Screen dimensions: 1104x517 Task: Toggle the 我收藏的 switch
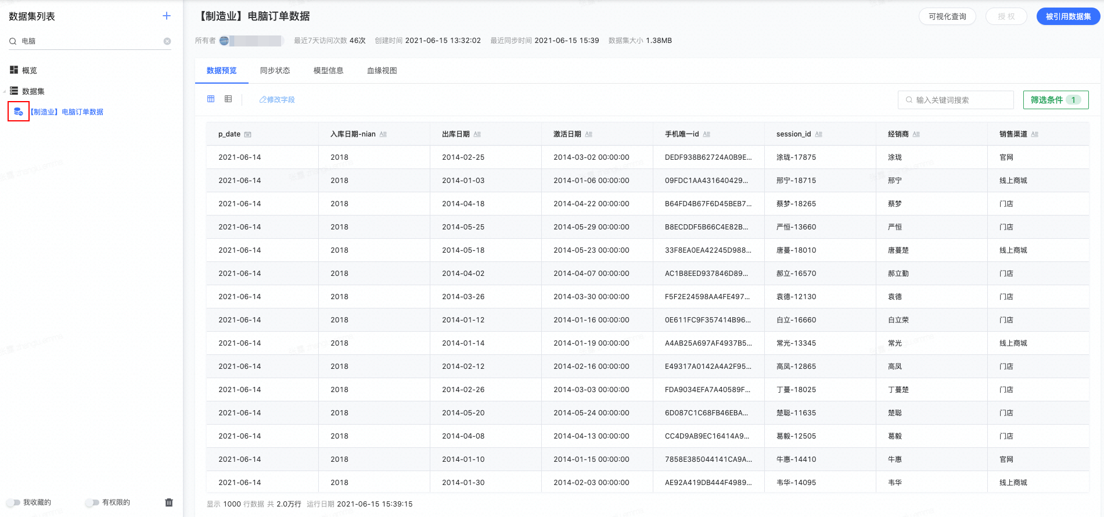(13, 502)
